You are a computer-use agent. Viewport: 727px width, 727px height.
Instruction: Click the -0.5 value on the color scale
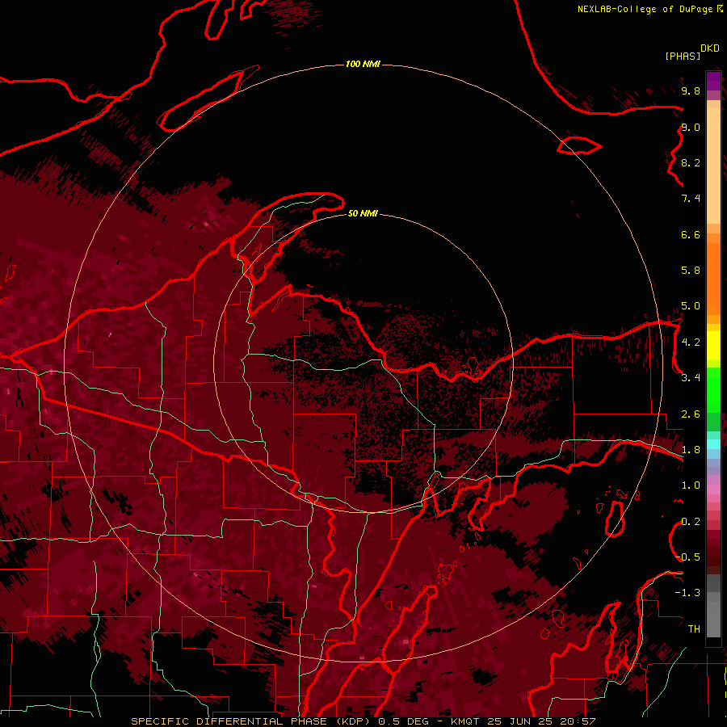point(687,557)
